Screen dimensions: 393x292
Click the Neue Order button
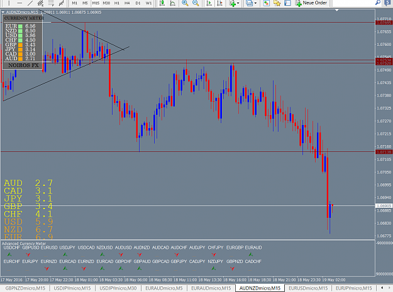tap(311, 3)
